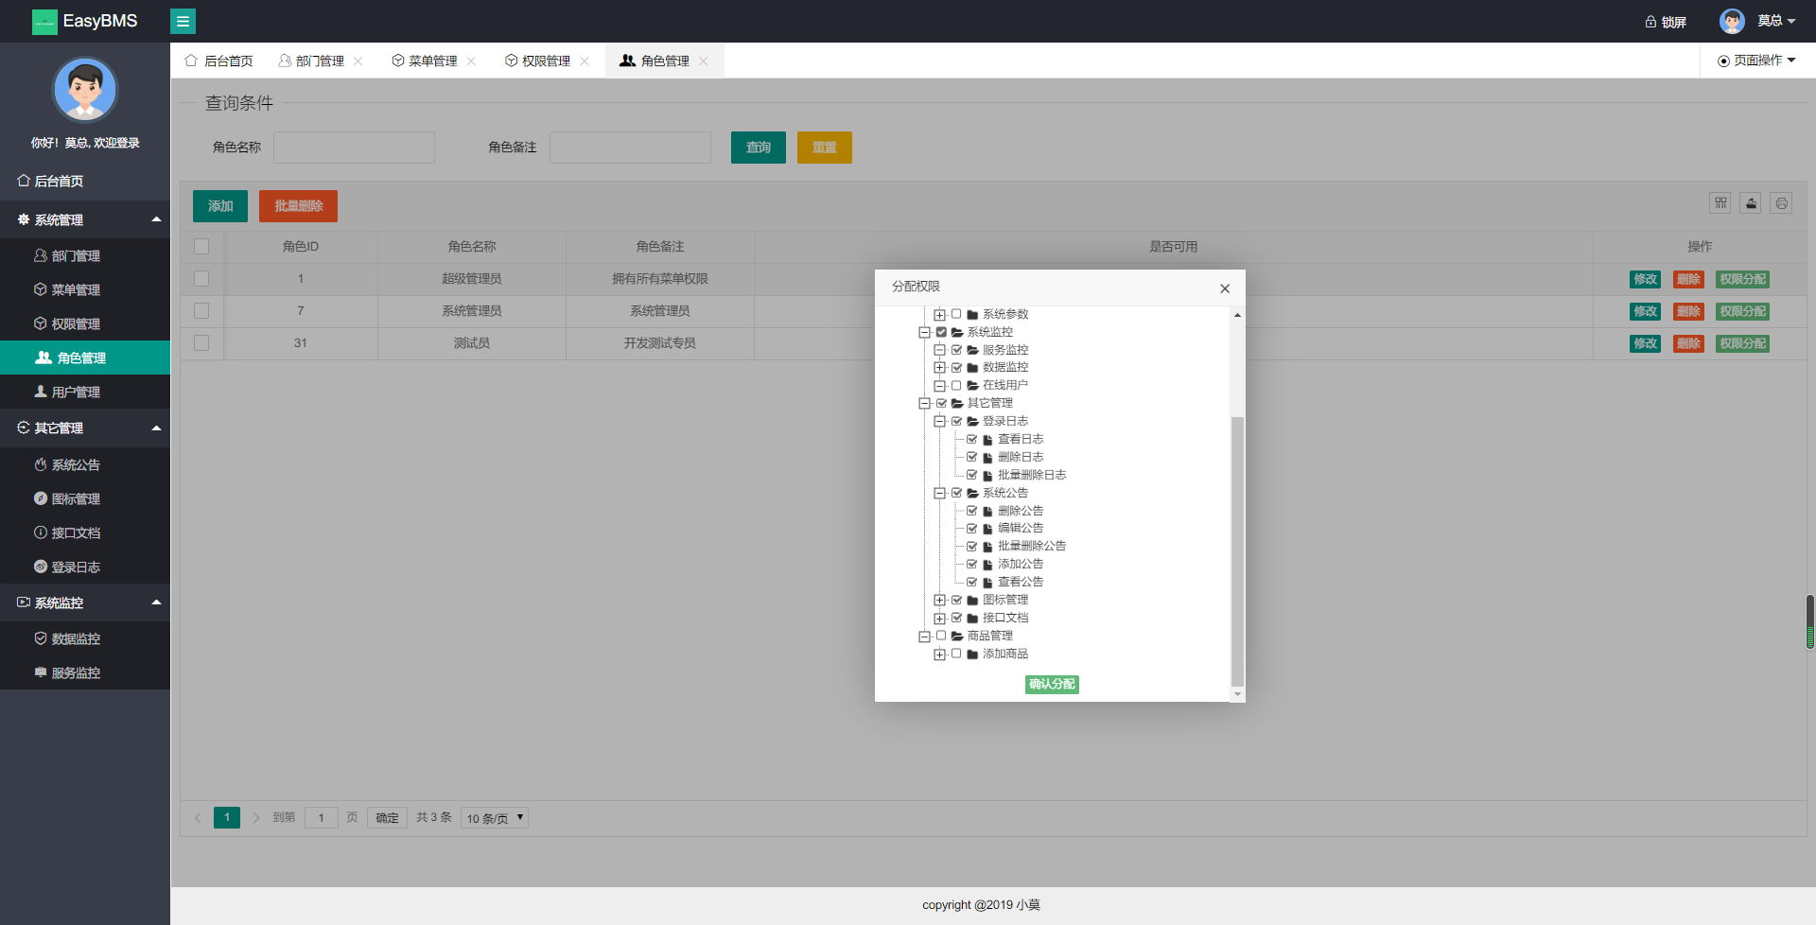The height and width of the screenshot is (925, 1816).
Task: Toggle the 系统参数 checkbox in permission tree
Action: pos(956,314)
